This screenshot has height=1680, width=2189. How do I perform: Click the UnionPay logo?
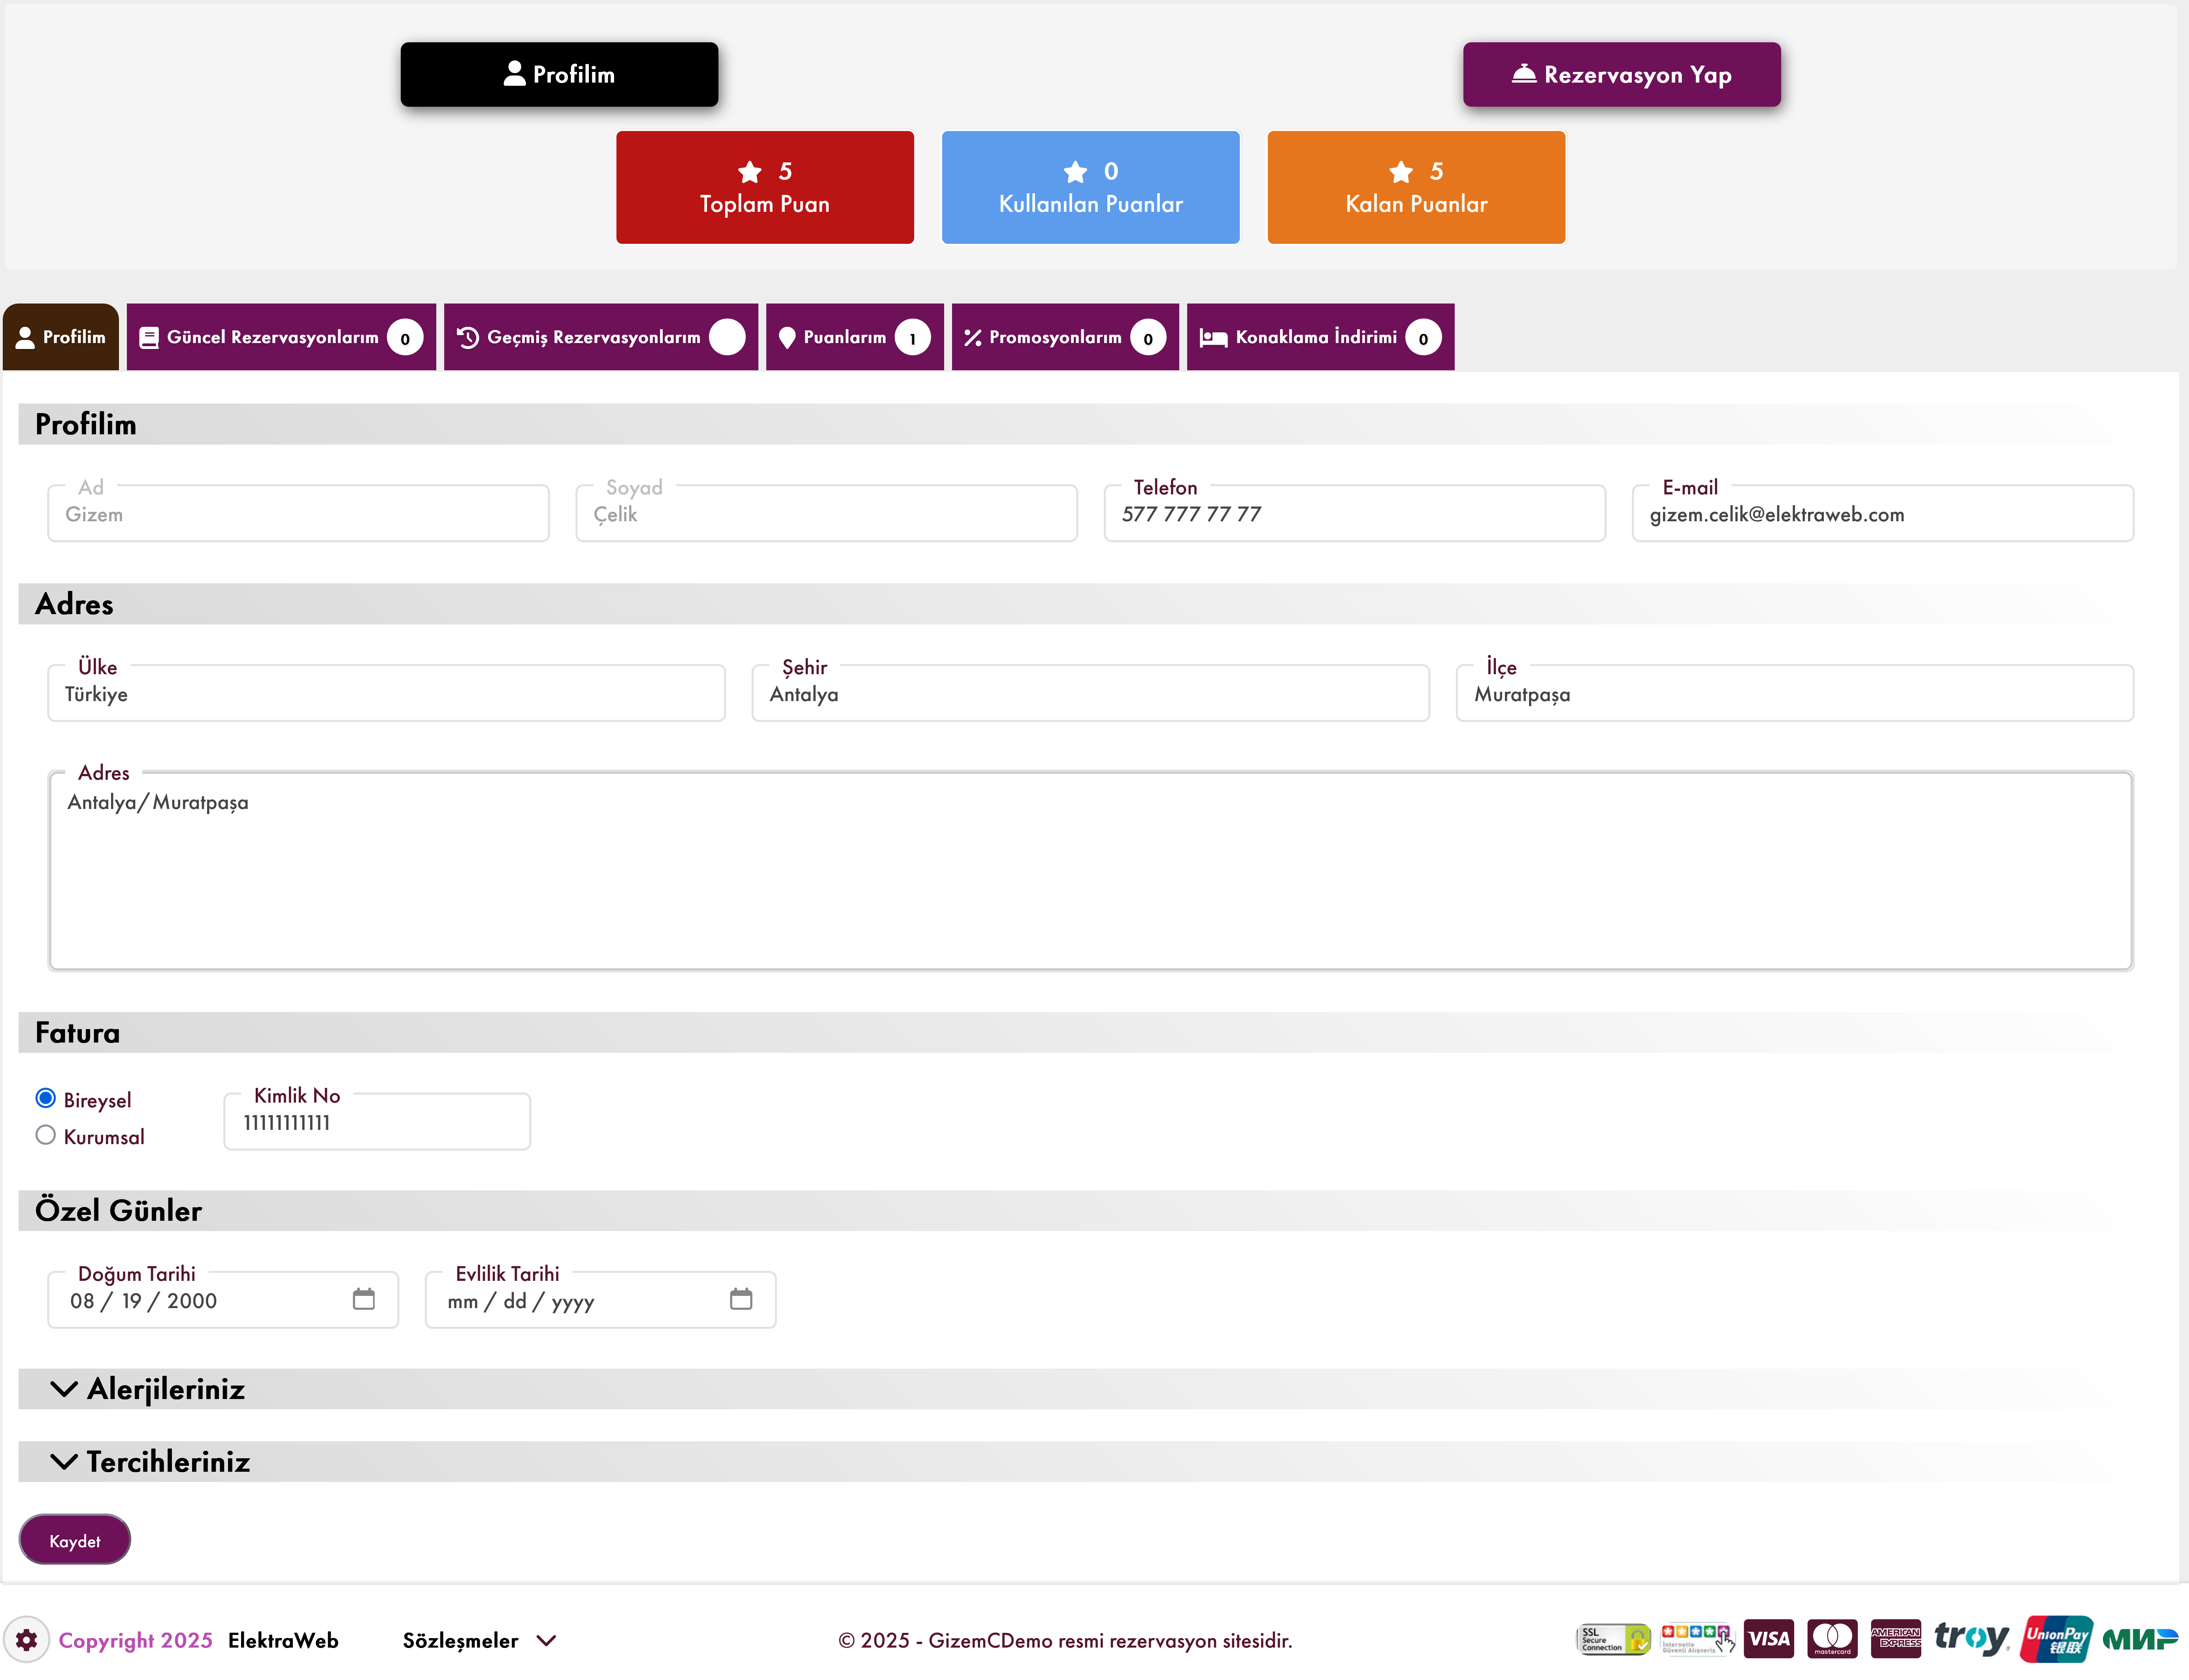click(2057, 1639)
